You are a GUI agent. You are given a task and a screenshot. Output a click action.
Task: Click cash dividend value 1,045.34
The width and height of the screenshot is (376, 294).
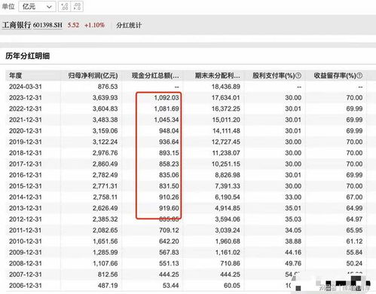167,120
